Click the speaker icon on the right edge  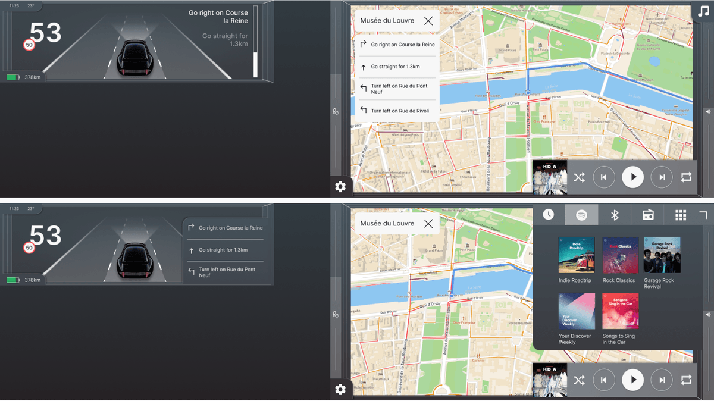tap(707, 111)
